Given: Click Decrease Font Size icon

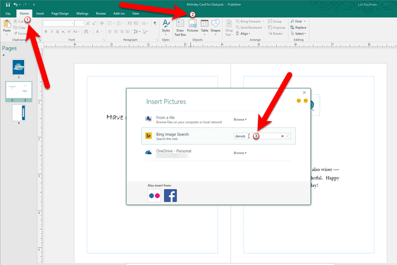Looking at the screenshot, I should point(94,23).
